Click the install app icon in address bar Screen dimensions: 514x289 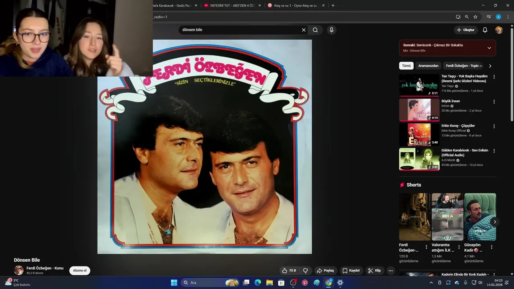click(x=458, y=17)
